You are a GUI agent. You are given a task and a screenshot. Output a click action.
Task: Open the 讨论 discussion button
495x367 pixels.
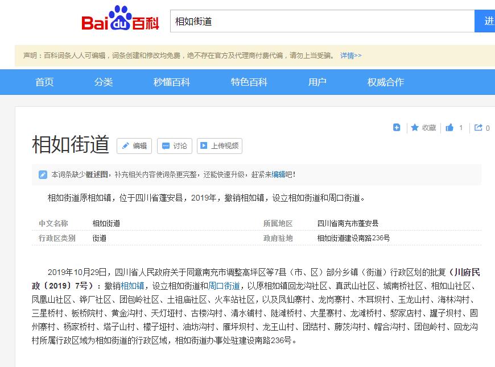[x=175, y=146]
